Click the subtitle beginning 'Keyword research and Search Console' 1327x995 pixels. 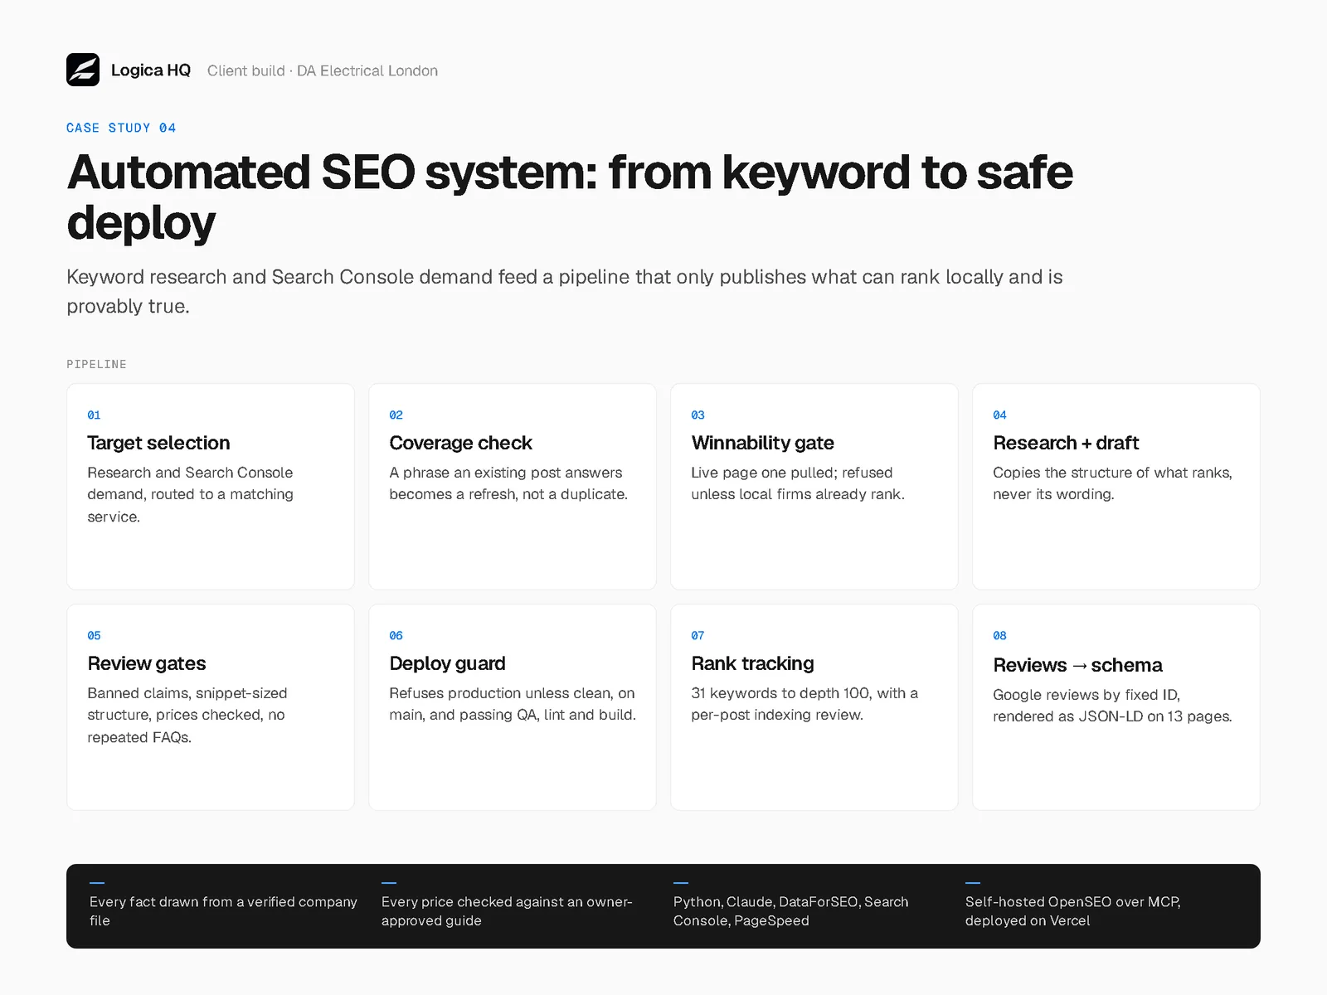(565, 291)
